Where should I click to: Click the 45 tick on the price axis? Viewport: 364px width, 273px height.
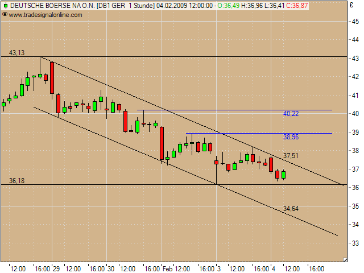[355, 22]
